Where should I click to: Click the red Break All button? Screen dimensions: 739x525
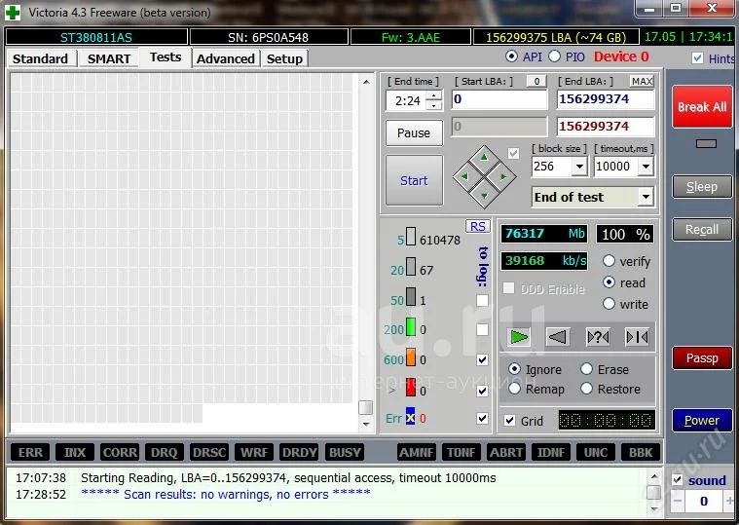pyautogui.click(x=702, y=107)
